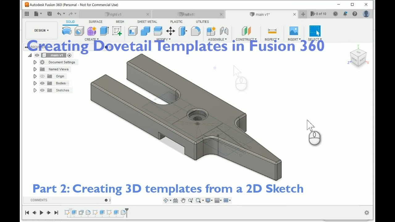Select the Create Sketch tool
Viewport: 395px width, 222px height.
pos(117,31)
